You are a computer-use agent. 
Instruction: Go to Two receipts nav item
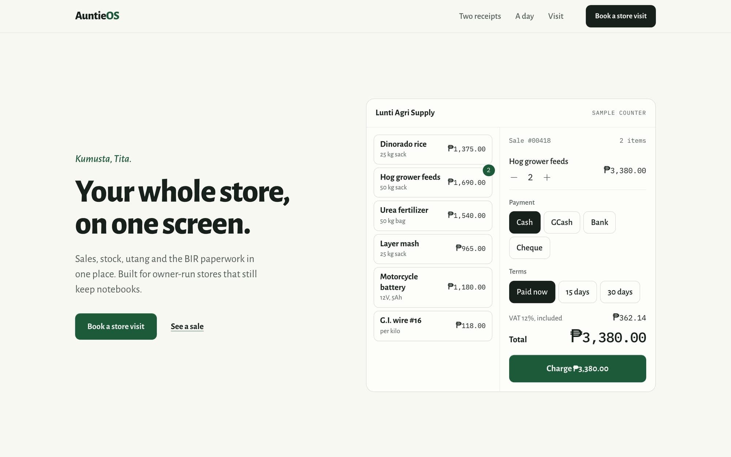pos(480,16)
